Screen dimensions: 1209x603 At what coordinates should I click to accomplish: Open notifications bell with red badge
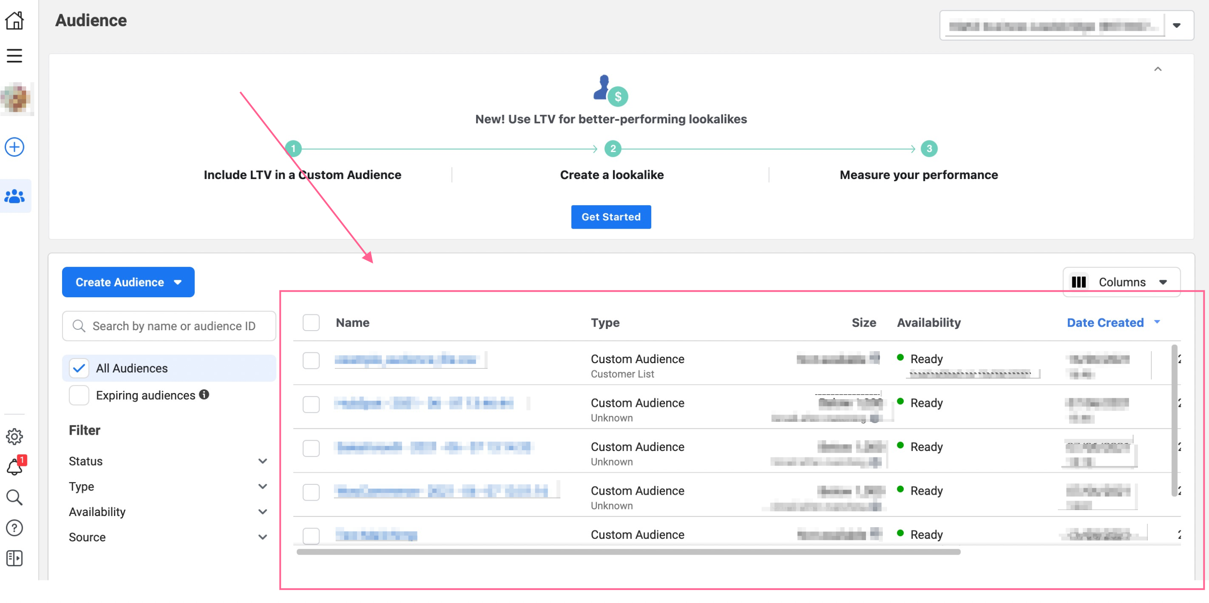pyautogui.click(x=15, y=467)
